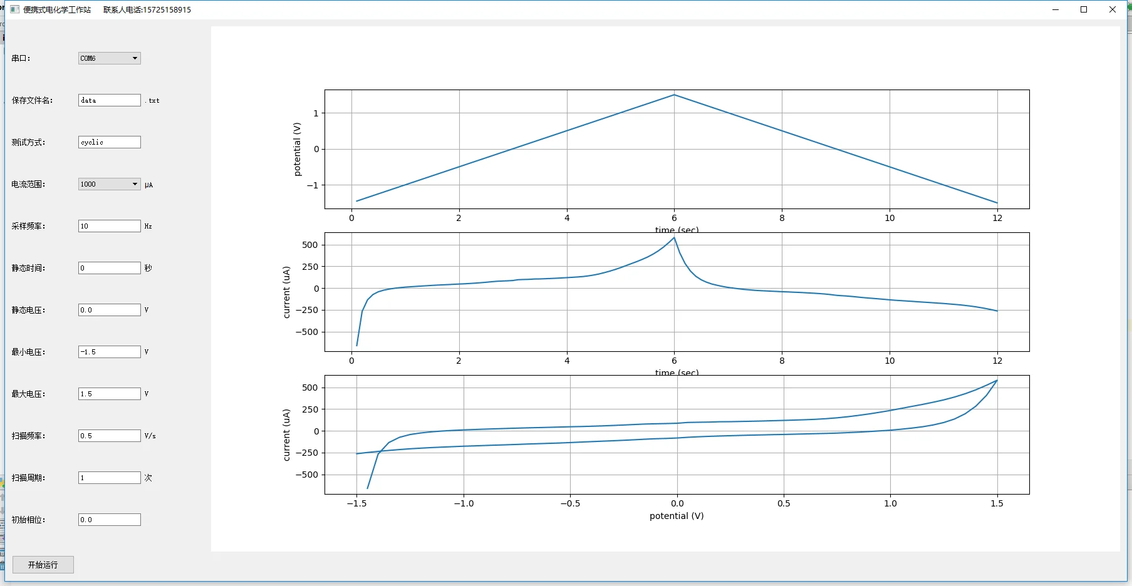
Task: Click the 测试方式 field showing cyclic
Action: 110,142
